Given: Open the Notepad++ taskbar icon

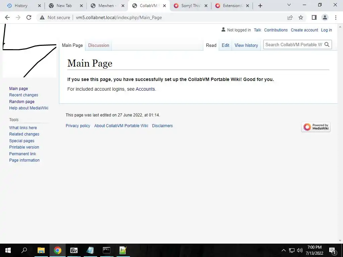Looking at the screenshot, I should 123,250.
